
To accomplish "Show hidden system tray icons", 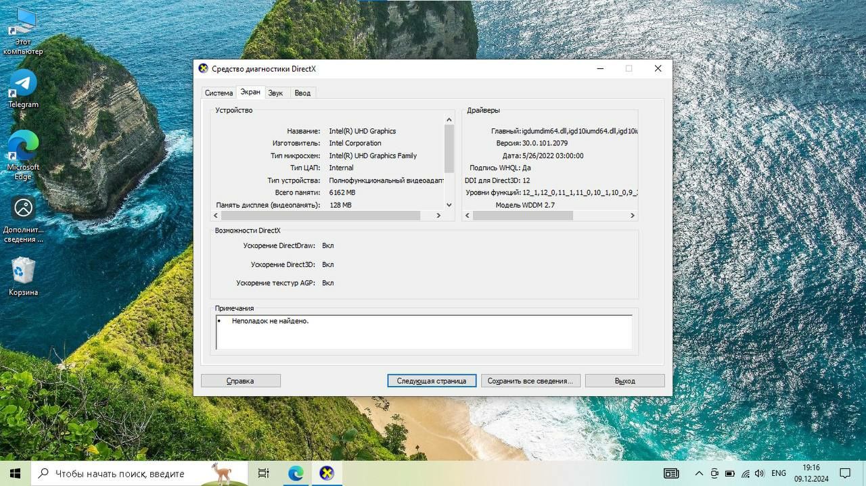I will [698, 473].
